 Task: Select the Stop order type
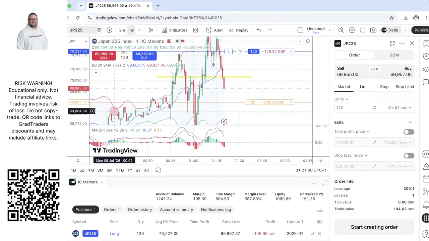tap(384, 87)
